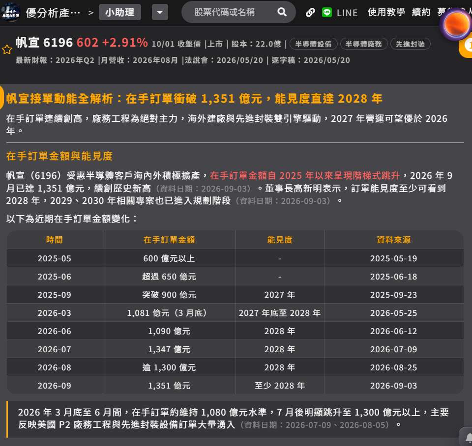
Task: Select the 半導體設備 tag
Action: 313,44
